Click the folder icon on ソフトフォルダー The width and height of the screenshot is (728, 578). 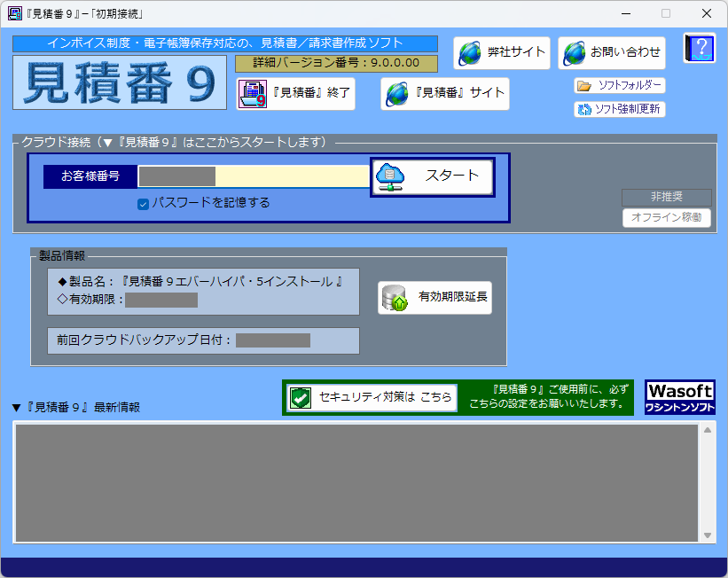(584, 86)
